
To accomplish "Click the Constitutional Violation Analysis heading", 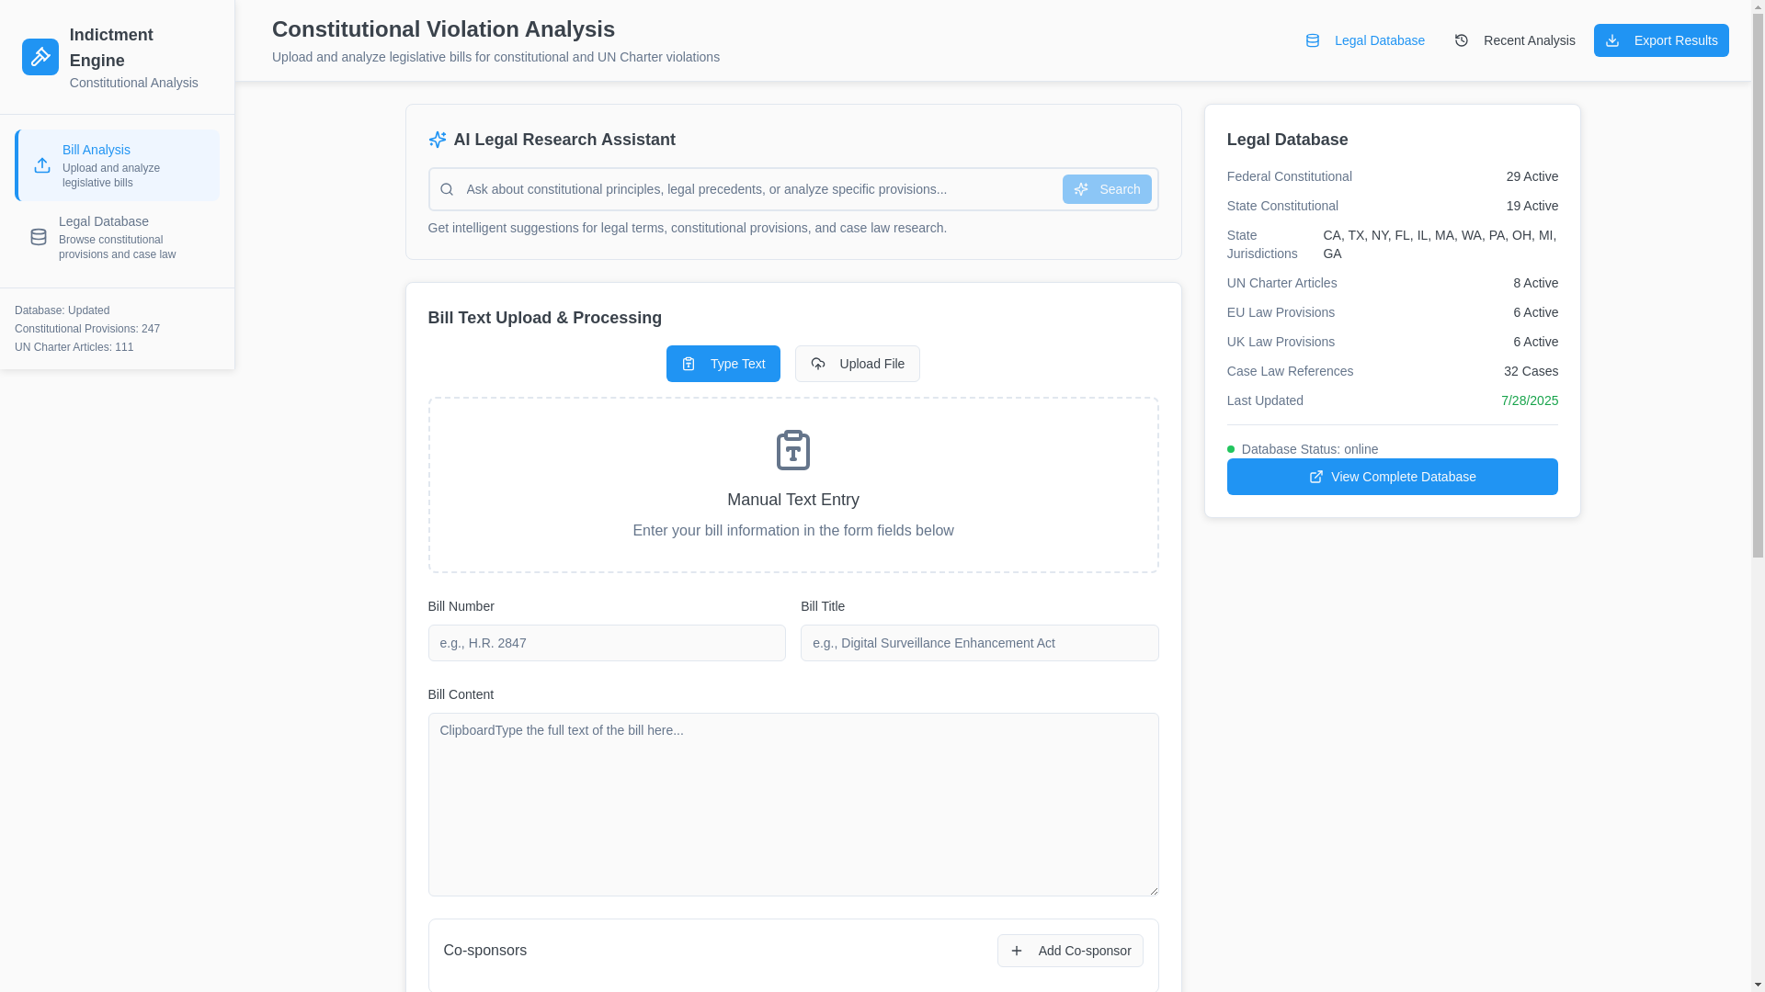I will (x=444, y=29).
